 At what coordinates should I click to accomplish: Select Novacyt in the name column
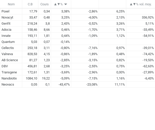pos(7,18)
